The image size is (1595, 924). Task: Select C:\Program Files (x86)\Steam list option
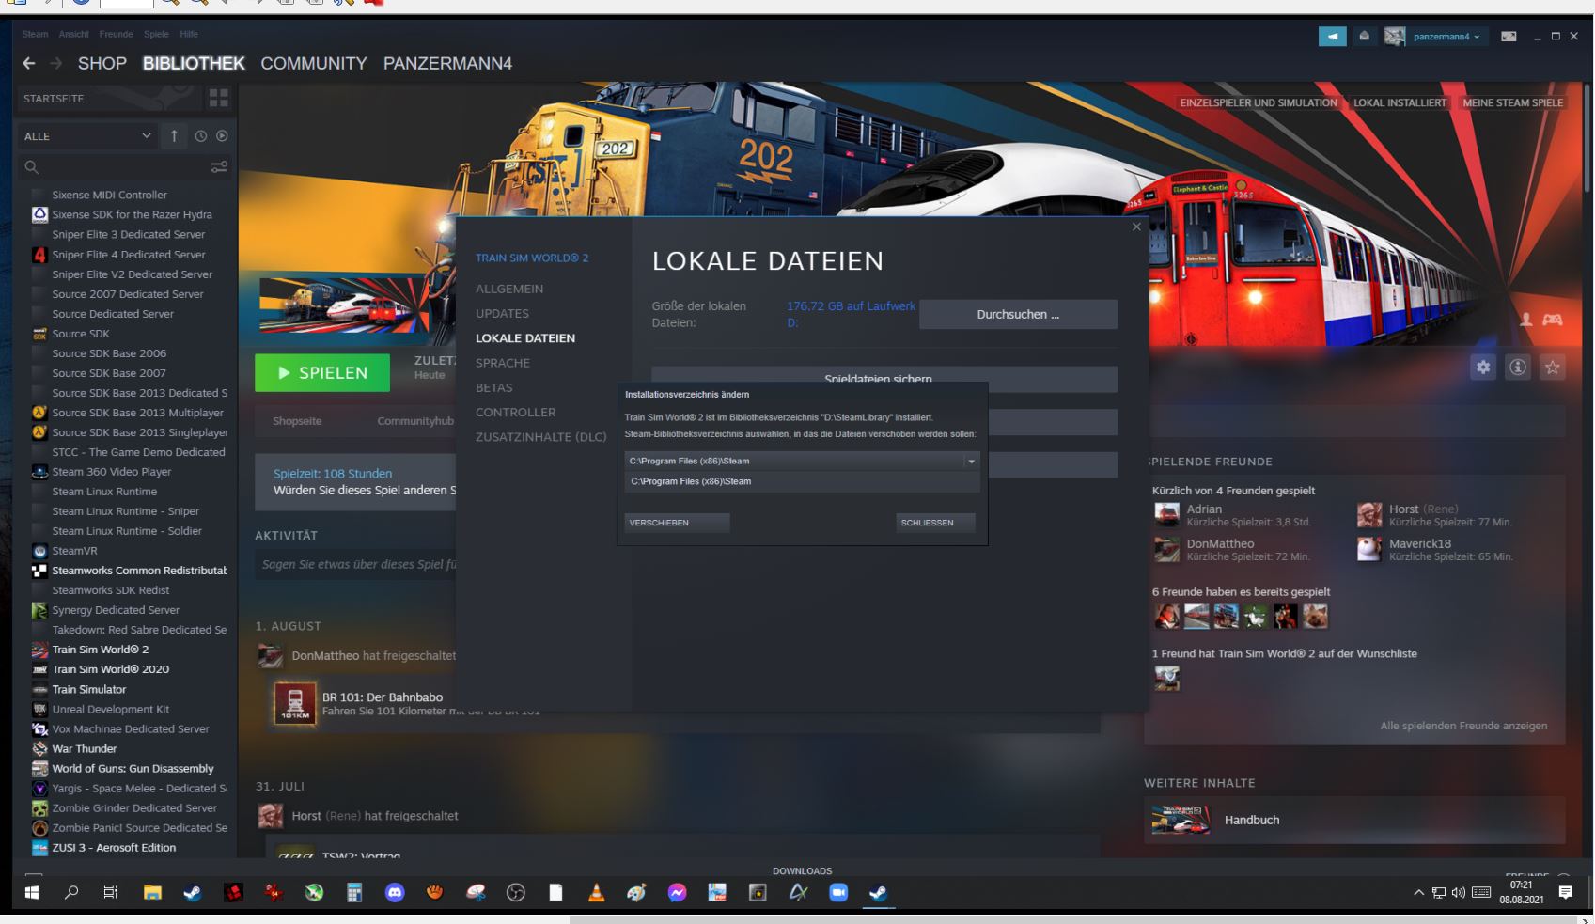(x=802, y=481)
